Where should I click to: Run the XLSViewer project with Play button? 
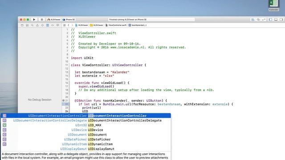pyautogui.click(x=34, y=20)
